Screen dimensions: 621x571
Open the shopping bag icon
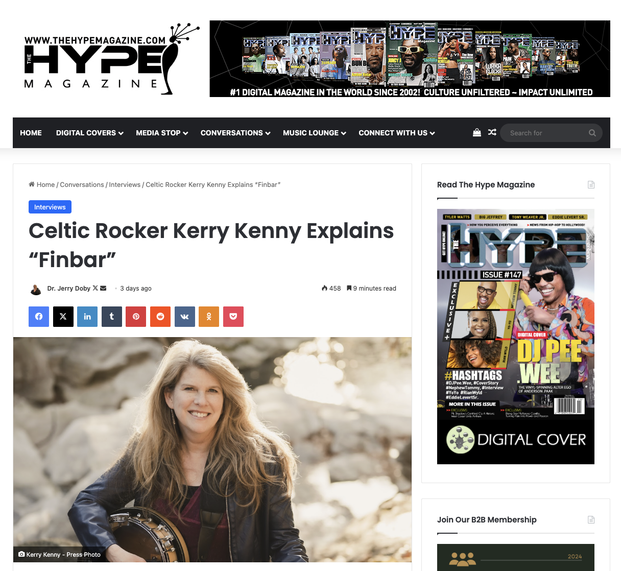(x=477, y=133)
